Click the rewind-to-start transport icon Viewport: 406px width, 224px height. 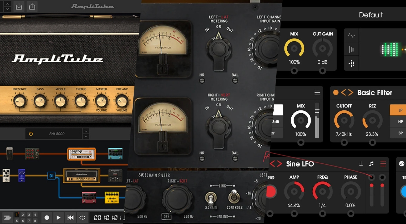coord(70,217)
